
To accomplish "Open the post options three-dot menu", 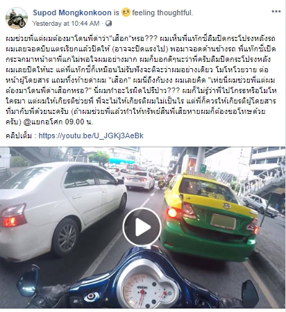I will coord(276,11).
